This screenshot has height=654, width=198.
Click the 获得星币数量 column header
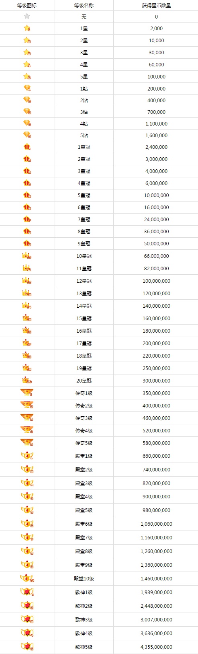click(x=156, y=6)
